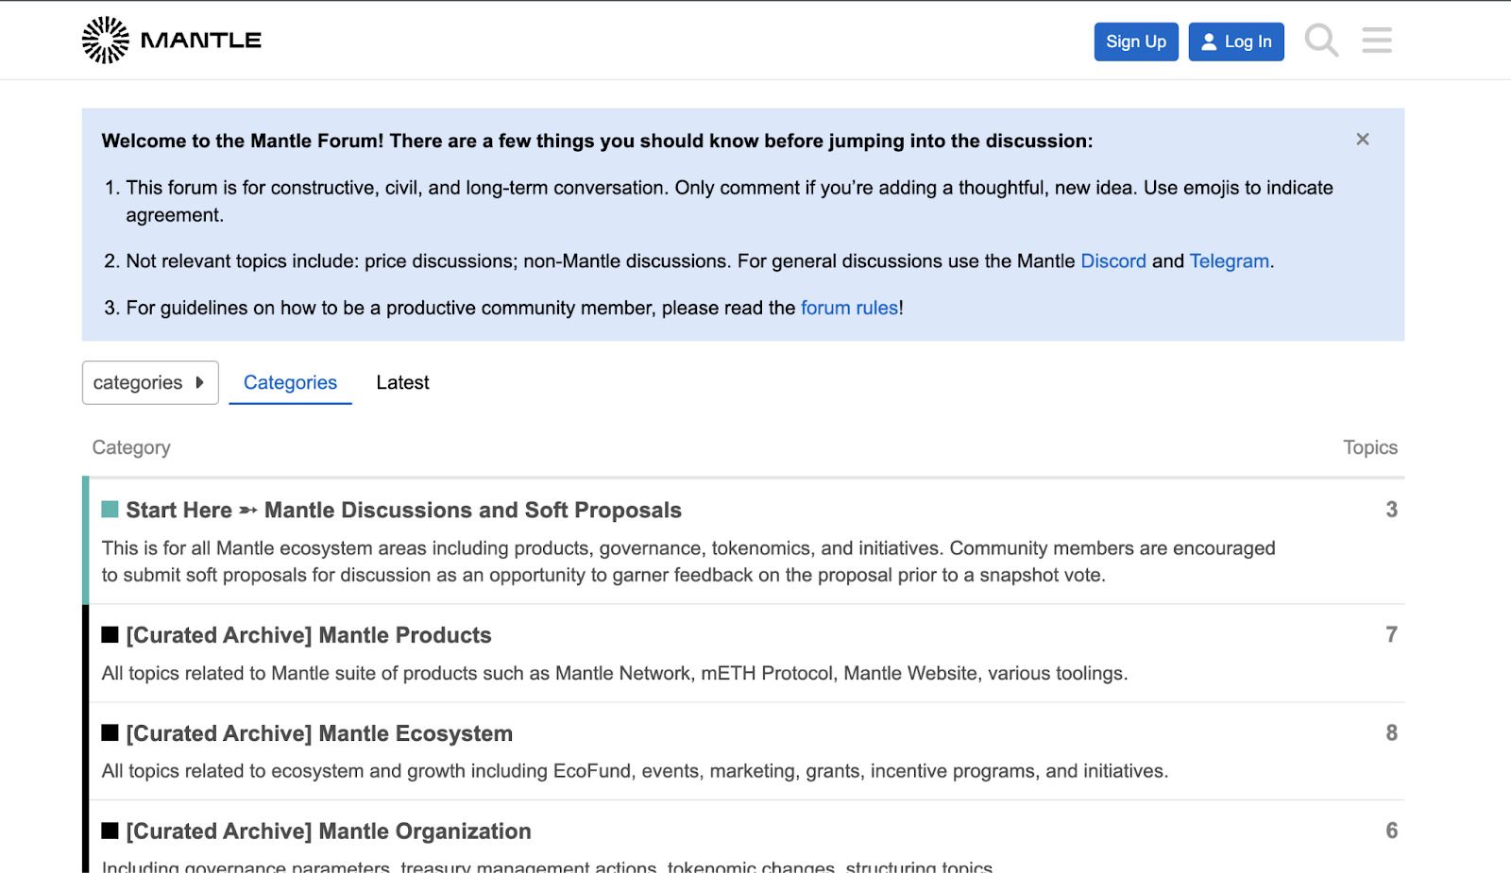The width and height of the screenshot is (1511, 873).
Task: Click the black square beside Mantle Products
Action: 110,635
